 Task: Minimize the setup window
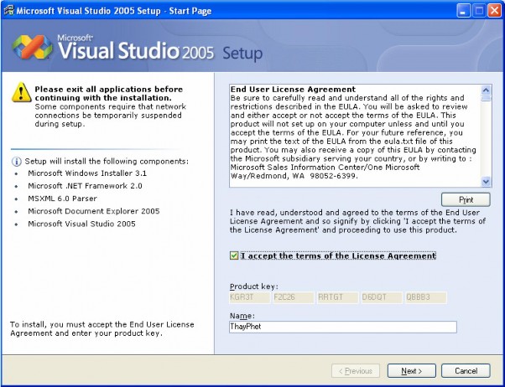(463, 11)
